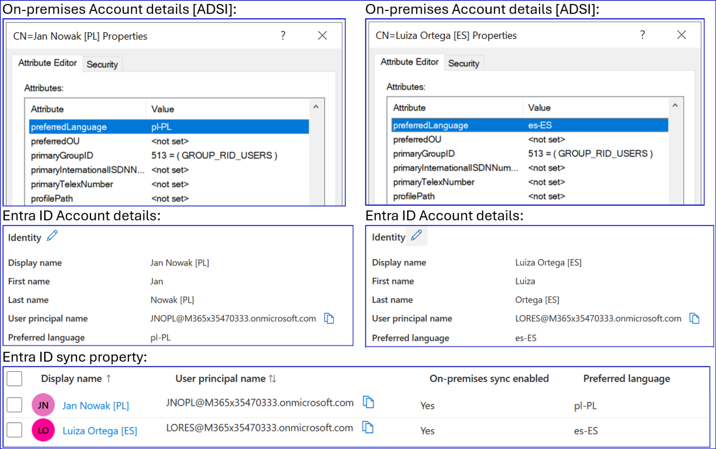Edit Identity section for Jan Nowak
The image size is (716, 449).
(52, 235)
